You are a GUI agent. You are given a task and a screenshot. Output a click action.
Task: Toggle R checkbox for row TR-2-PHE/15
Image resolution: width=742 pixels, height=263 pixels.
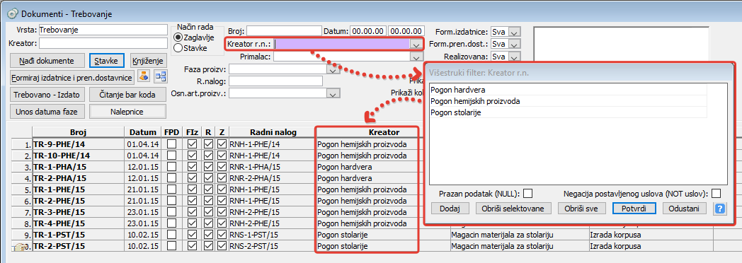[208, 201]
